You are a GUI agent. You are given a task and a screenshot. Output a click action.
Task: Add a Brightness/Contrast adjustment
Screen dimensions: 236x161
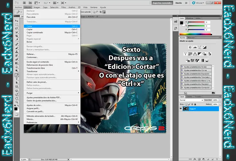tap(190, 47)
